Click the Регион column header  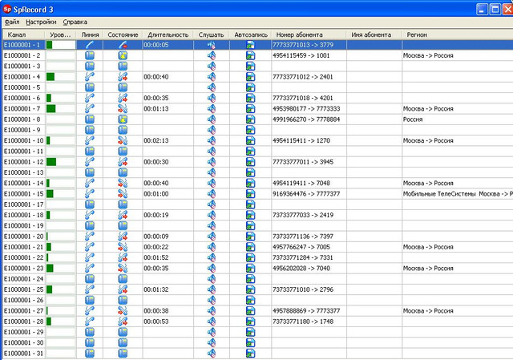(417, 35)
